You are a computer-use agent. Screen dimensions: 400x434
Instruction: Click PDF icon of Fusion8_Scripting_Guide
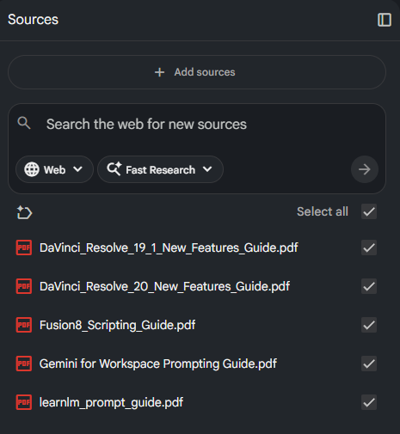pyautogui.click(x=24, y=325)
